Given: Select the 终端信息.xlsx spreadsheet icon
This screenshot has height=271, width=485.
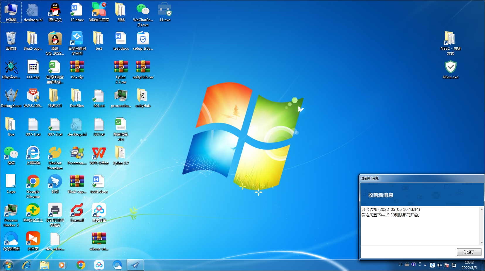Looking at the screenshot, I should point(121,129).
